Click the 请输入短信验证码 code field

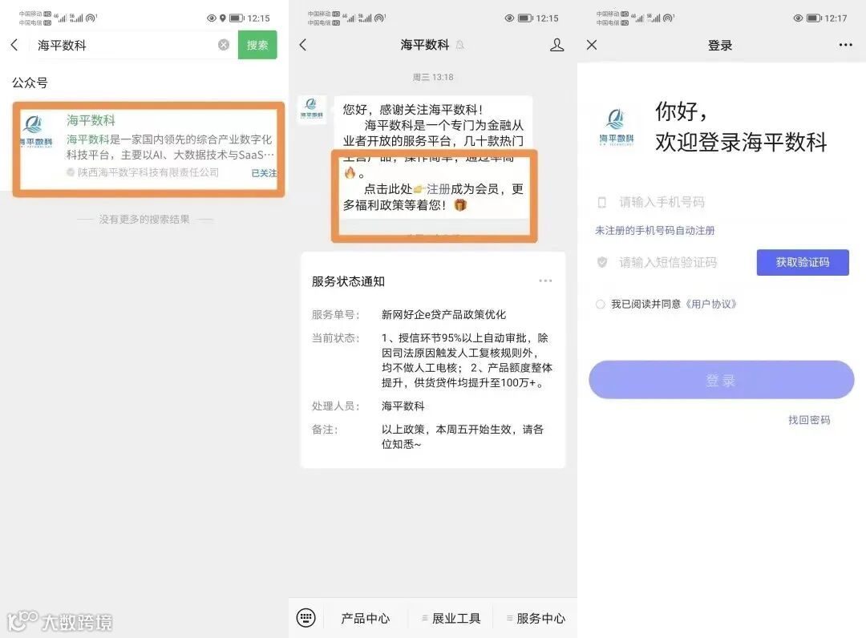tap(668, 262)
